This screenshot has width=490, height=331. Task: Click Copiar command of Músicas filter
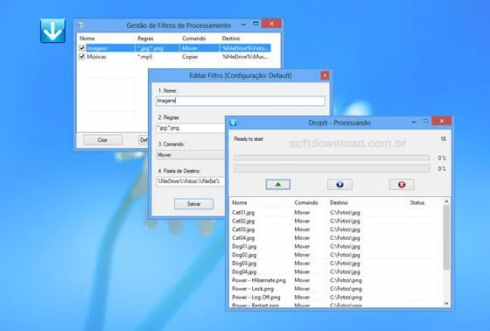pos(190,57)
